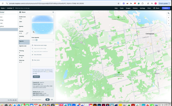Bookmark this page with the star icon
Screen dimensions: 172x106
[118, 4]
